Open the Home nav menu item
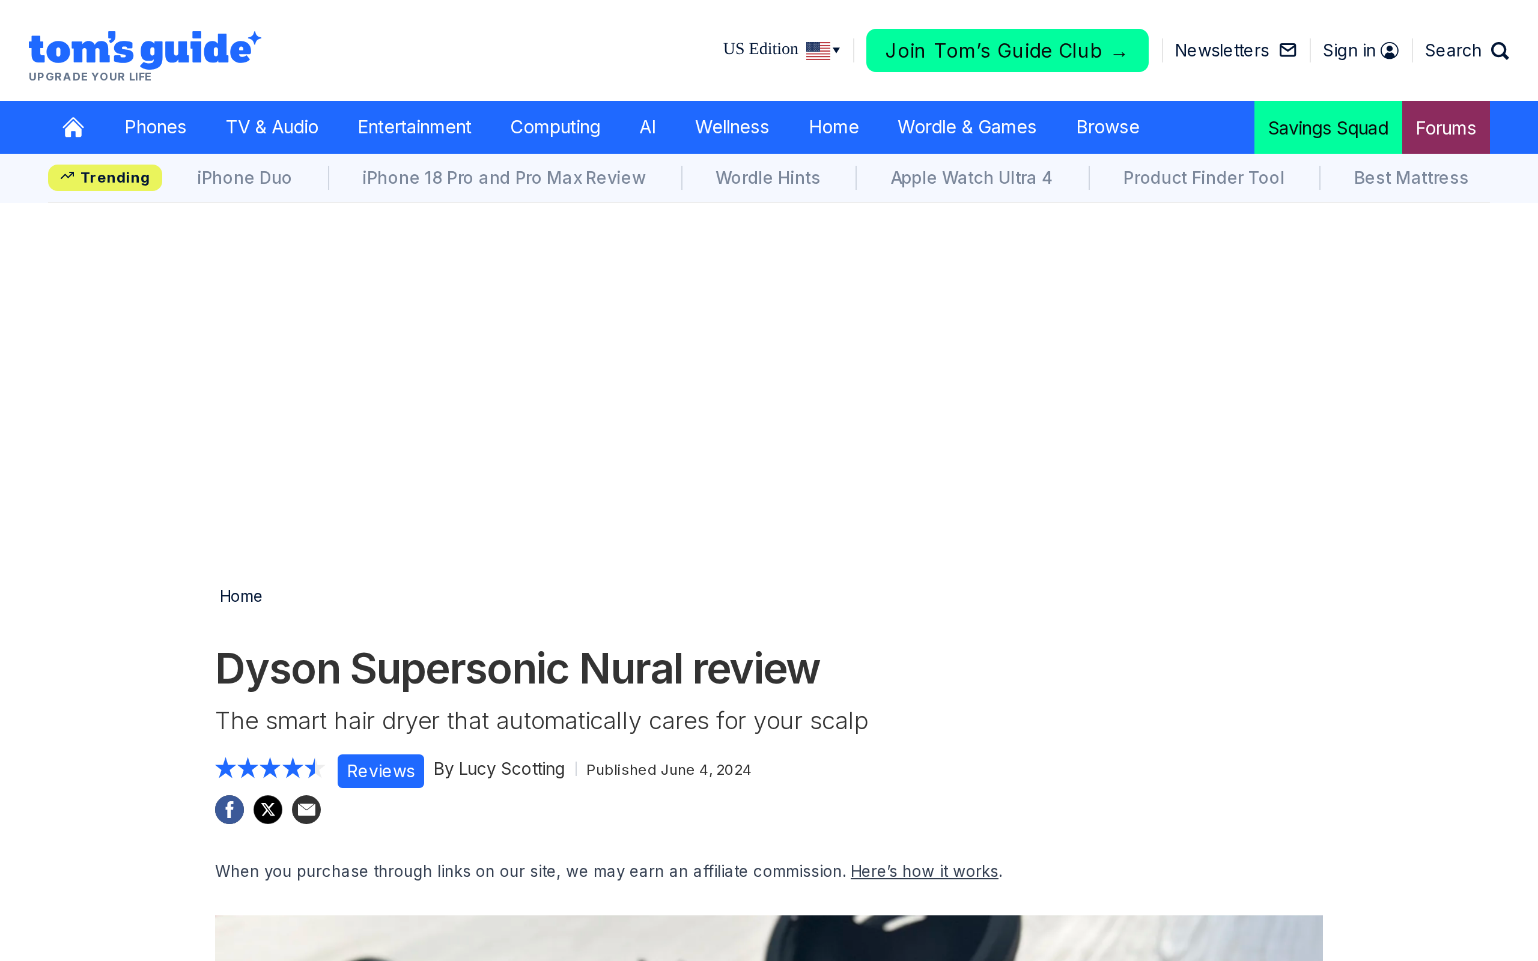The width and height of the screenshot is (1538, 961). tap(834, 127)
